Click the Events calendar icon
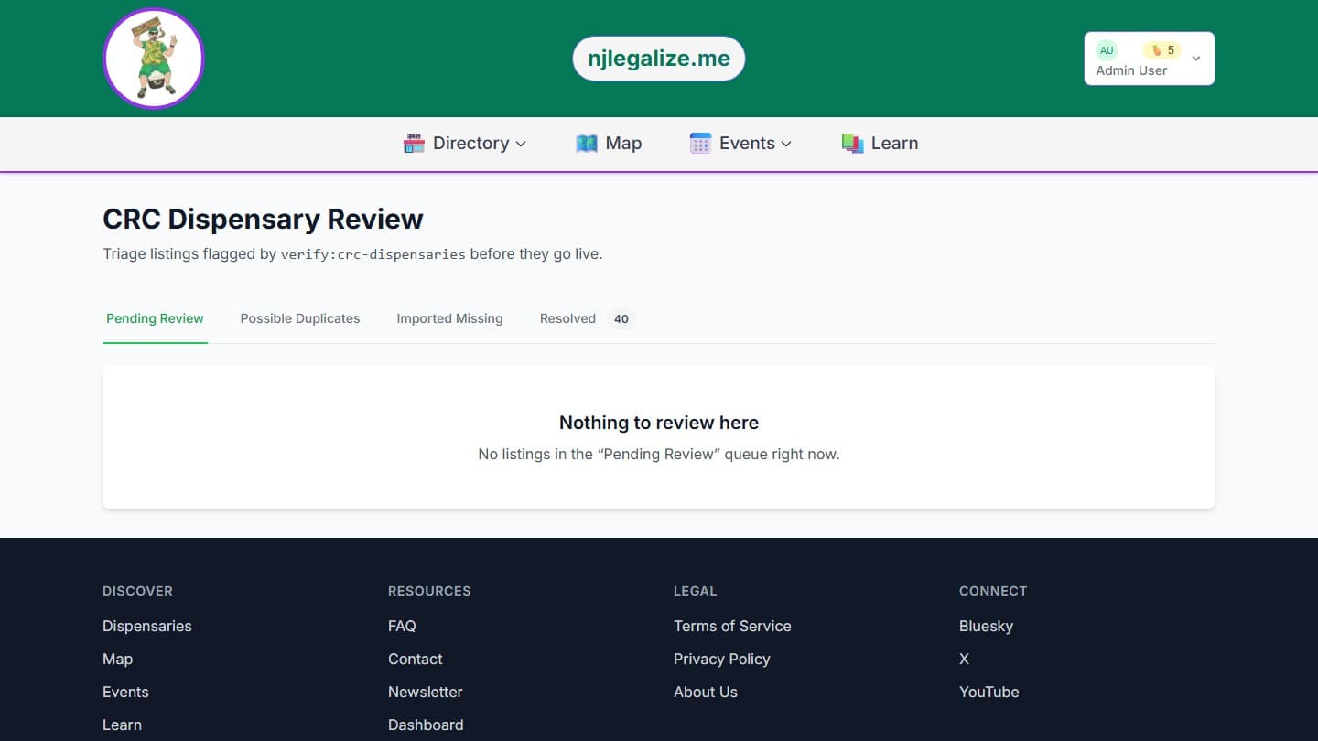 [x=700, y=143]
